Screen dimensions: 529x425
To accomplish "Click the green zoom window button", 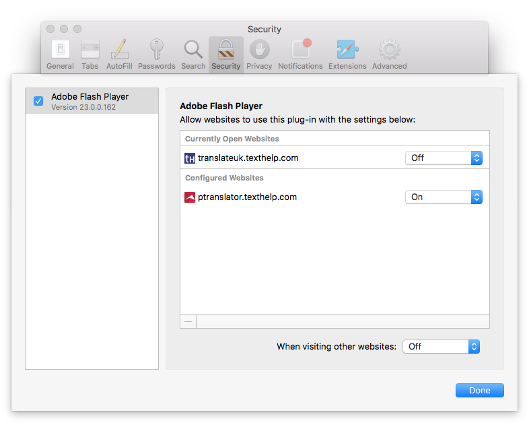I will tap(77, 29).
